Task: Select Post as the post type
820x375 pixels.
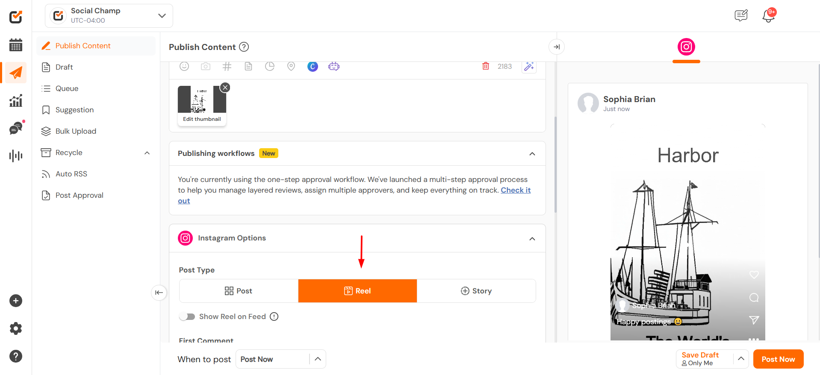Action: click(239, 291)
